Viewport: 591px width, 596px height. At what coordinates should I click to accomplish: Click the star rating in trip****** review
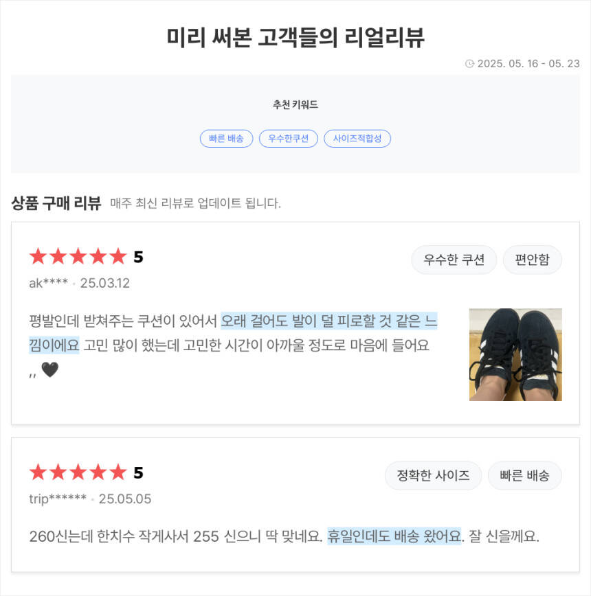tap(78, 472)
